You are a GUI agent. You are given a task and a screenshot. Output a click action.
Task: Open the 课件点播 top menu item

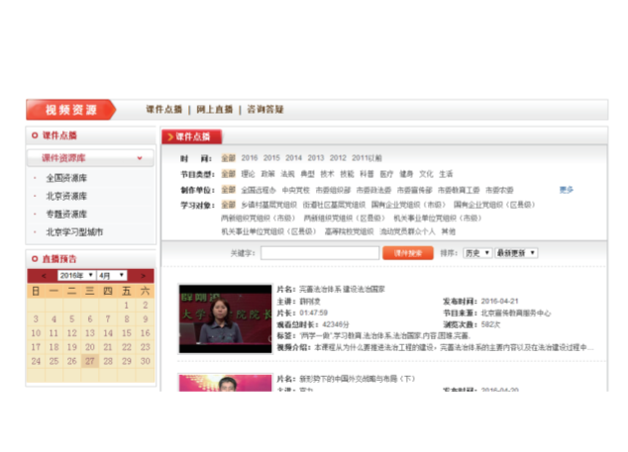(x=163, y=109)
